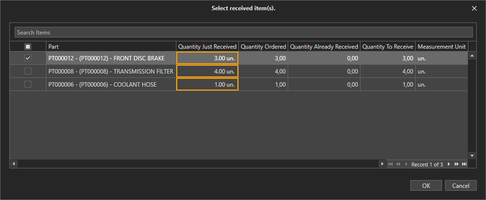The image size is (486, 200).
Task: Jump to the last record
Action: pyautogui.click(x=464, y=164)
